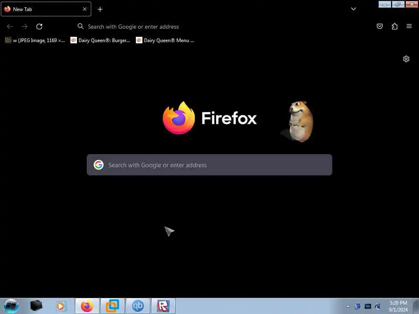Click the Google G icon in search box

(99, 165)
